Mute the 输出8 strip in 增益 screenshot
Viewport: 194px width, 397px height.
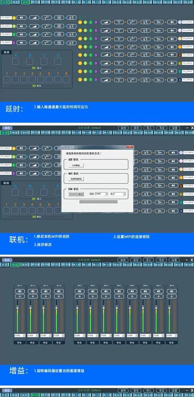tap(172, 292)
